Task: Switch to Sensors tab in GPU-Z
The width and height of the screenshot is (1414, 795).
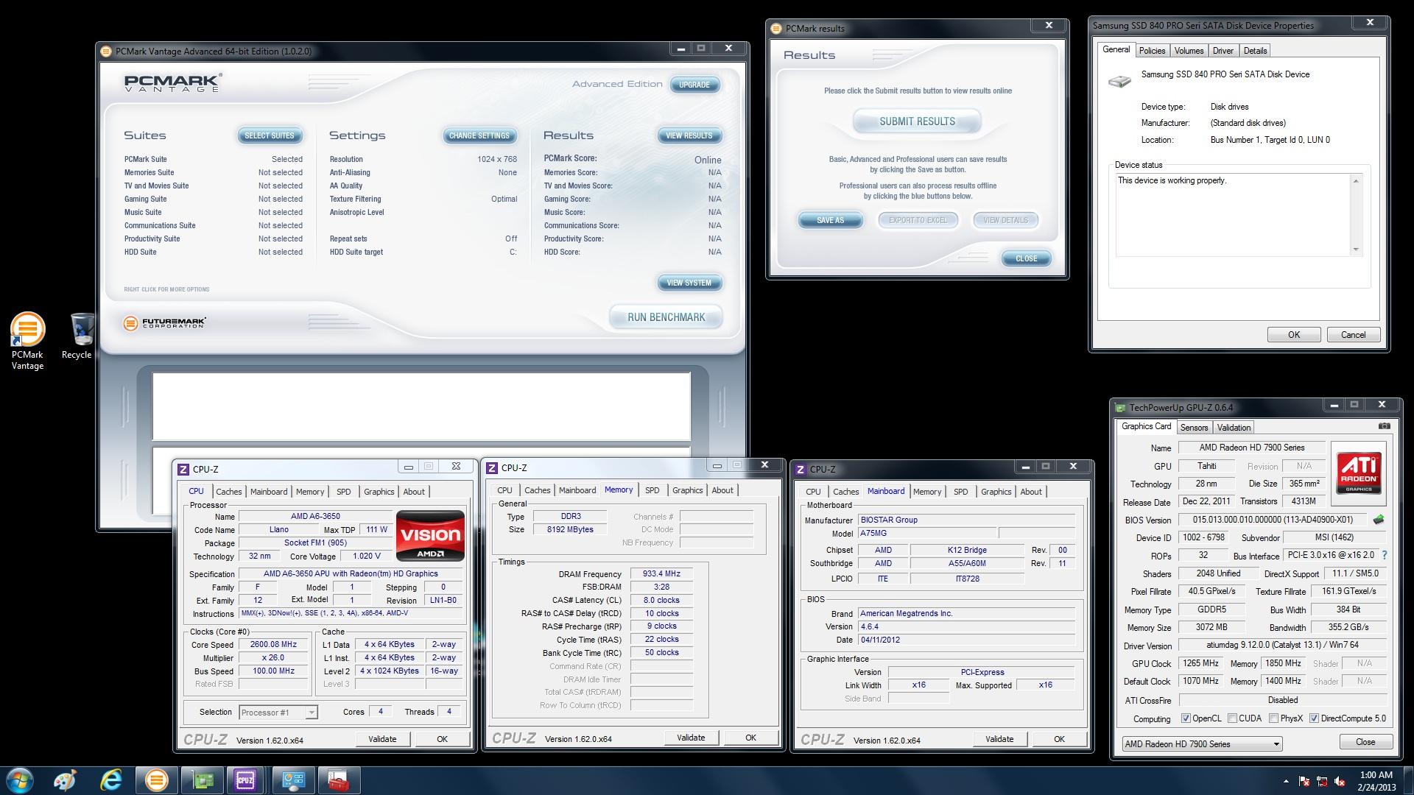Action: 1194,428
